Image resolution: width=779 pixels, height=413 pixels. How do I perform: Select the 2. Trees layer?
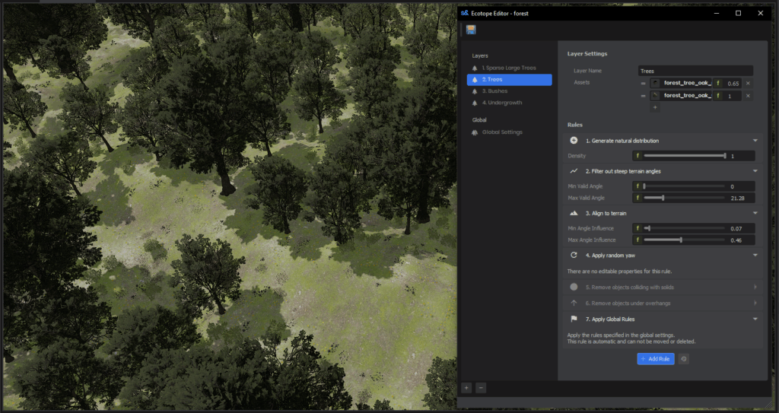(509, 80)
